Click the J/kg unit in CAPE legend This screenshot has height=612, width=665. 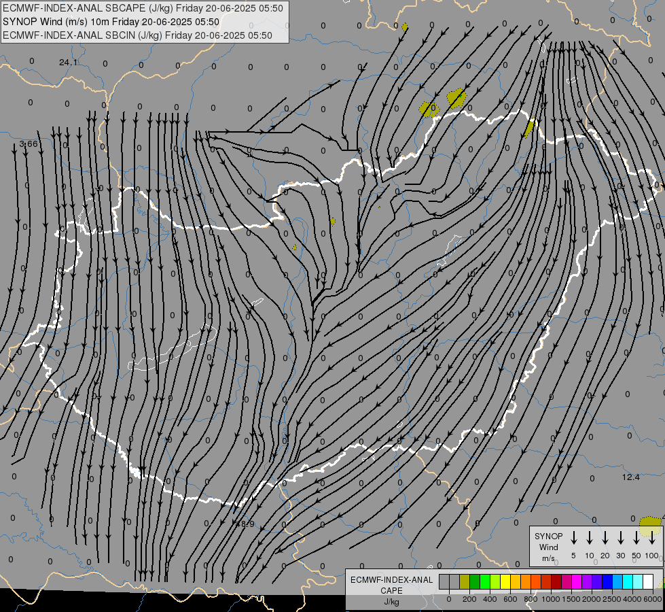391,602
